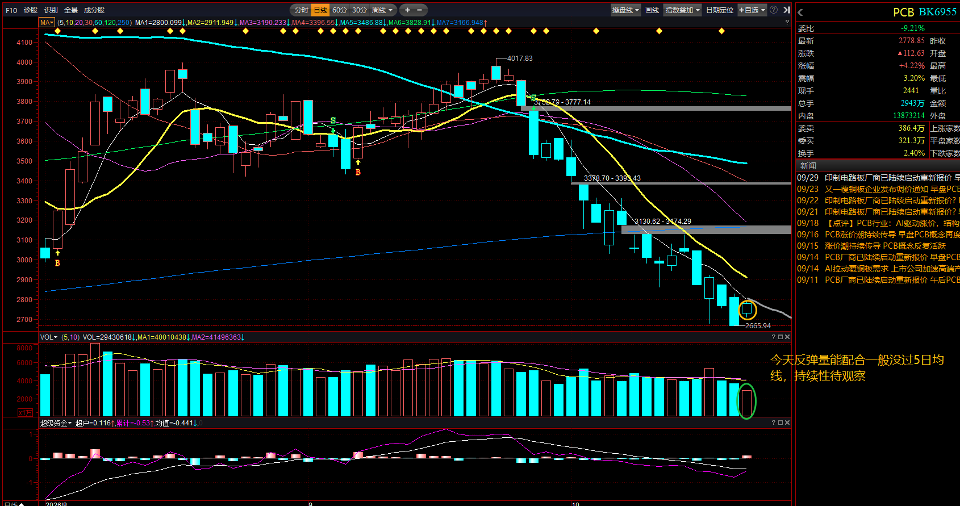
Task: Open the 成分股 menu item
Action: [94, 10]
